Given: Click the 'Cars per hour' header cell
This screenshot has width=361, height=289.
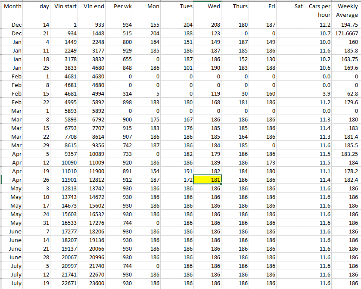Looking at the screenshot, I should (319, 11).
